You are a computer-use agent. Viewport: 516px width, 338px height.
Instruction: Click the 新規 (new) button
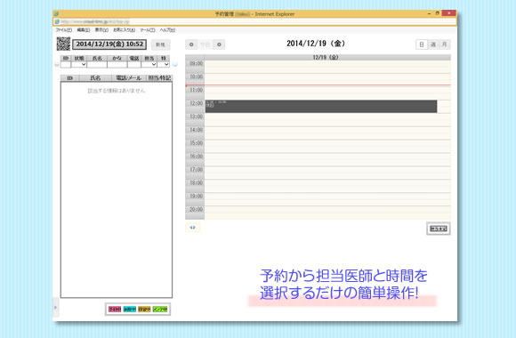click(x=161, y=44)
